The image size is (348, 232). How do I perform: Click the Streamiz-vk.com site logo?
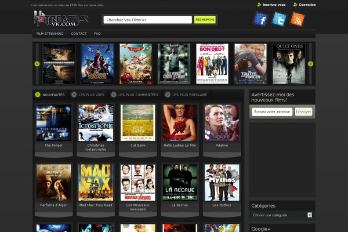click(x=61, y=19)
